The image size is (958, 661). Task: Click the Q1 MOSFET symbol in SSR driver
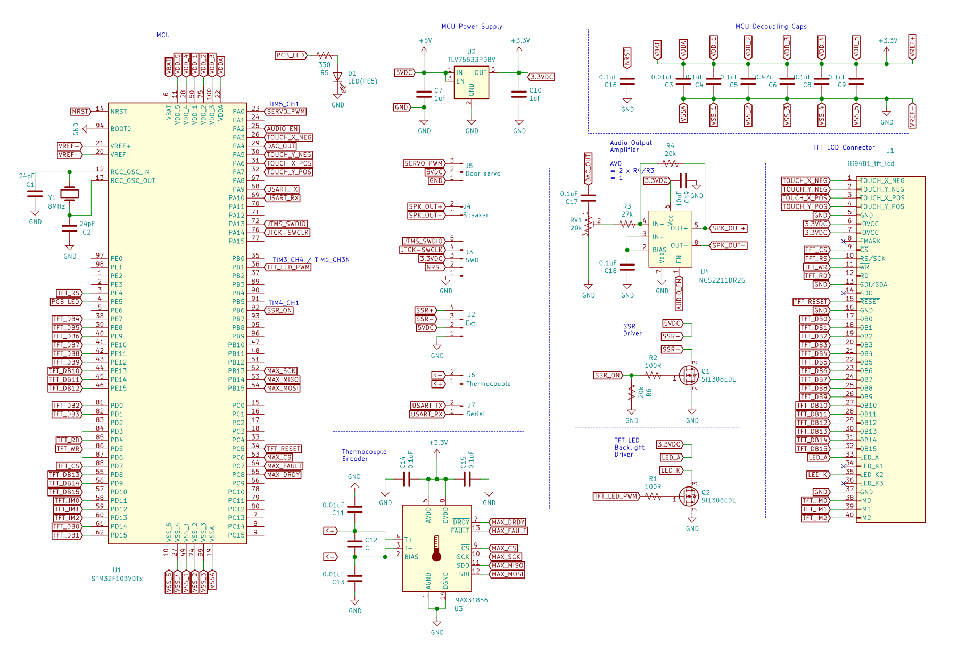pos(689,376)
